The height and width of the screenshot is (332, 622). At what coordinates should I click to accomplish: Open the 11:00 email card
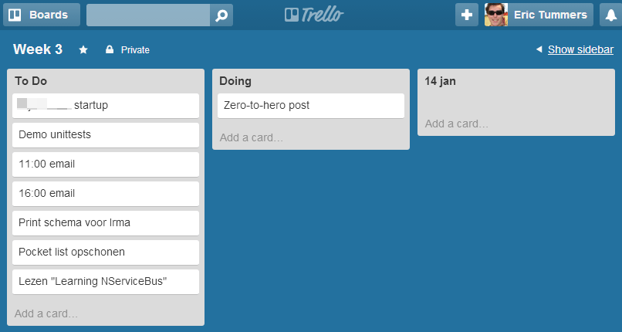point(106,164)
